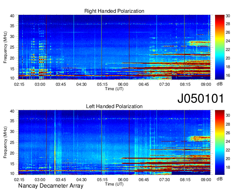Click the "05:15" time tick in upper plot
The width and height of the screenshot is (234, 190).
[102, 84]
